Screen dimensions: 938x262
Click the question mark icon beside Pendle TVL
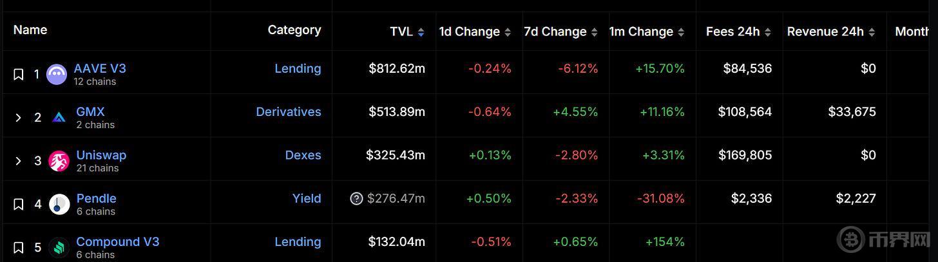point(356,198)
